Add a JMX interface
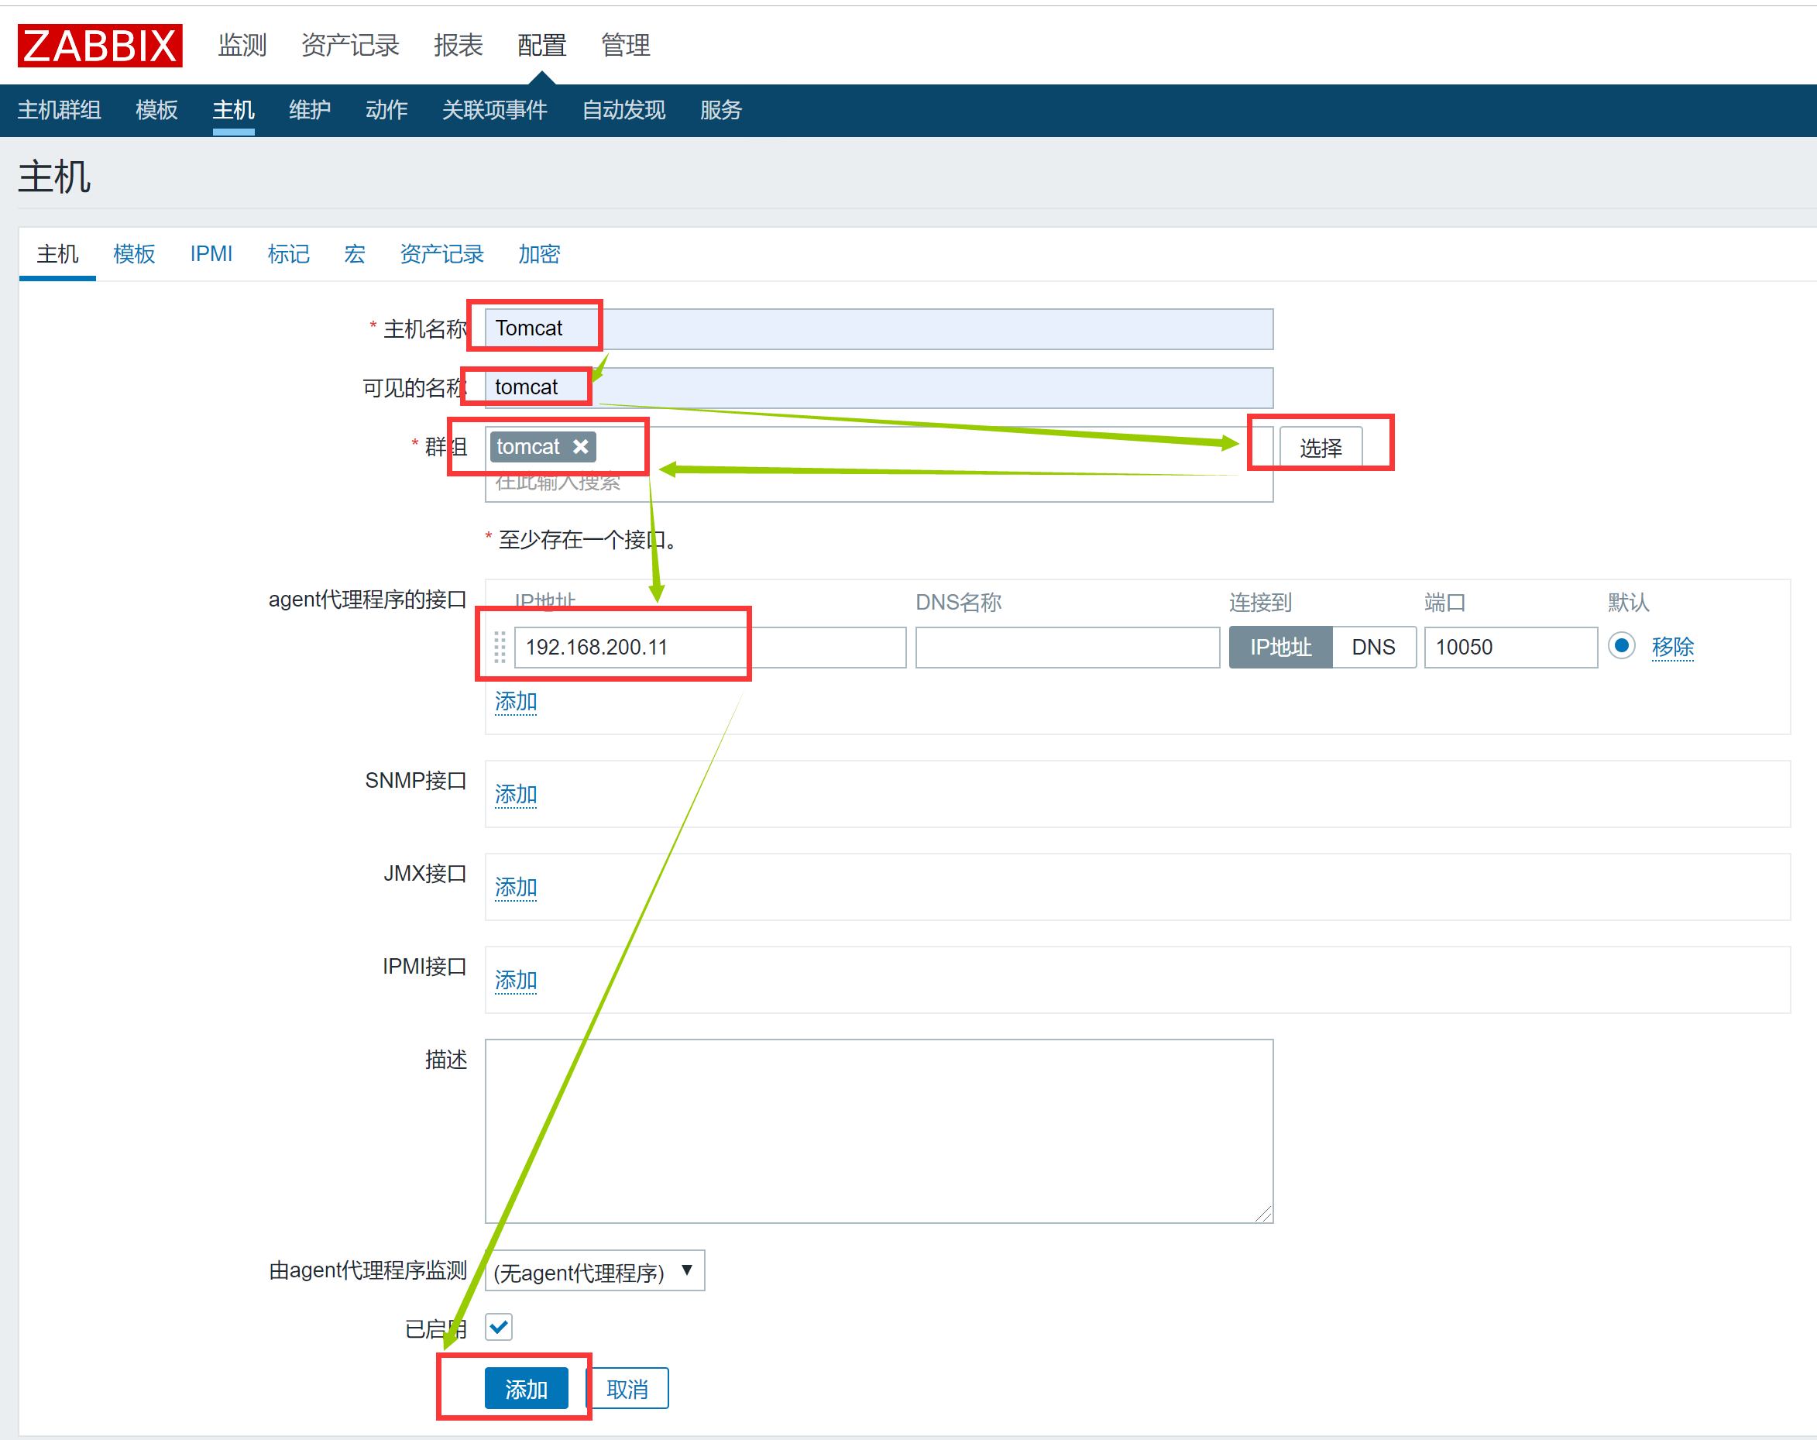 click(516, 886)
